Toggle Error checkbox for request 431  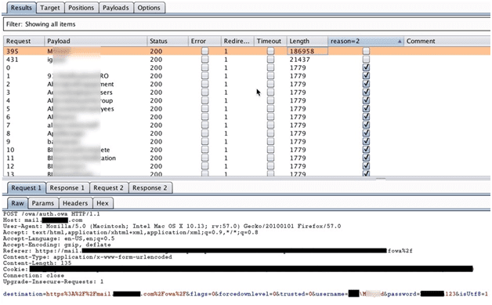tap(205, 60)
